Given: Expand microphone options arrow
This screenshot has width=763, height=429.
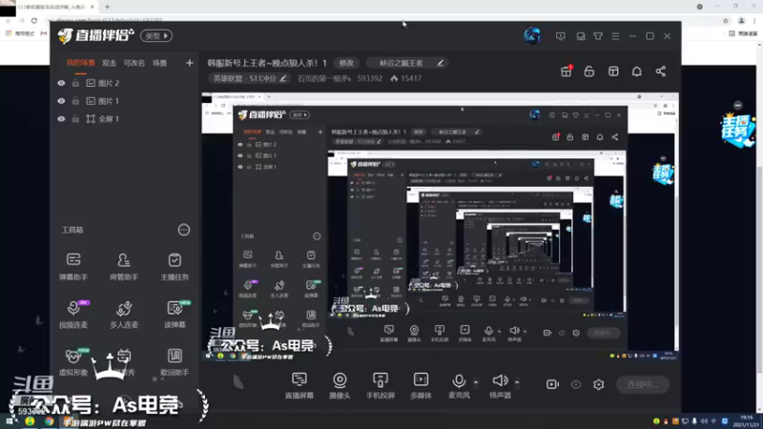Looking at the screenshot, I should [x=475, y=382].
